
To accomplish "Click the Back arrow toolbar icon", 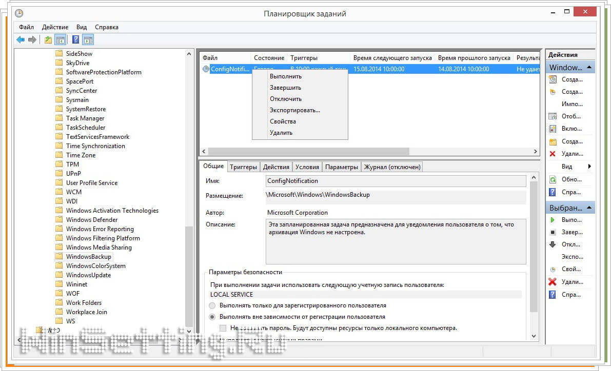I will (x=21, y=39).
